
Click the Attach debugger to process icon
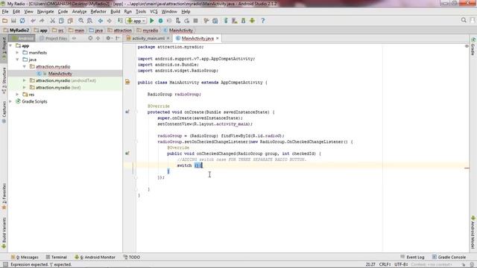coord(178,21)
